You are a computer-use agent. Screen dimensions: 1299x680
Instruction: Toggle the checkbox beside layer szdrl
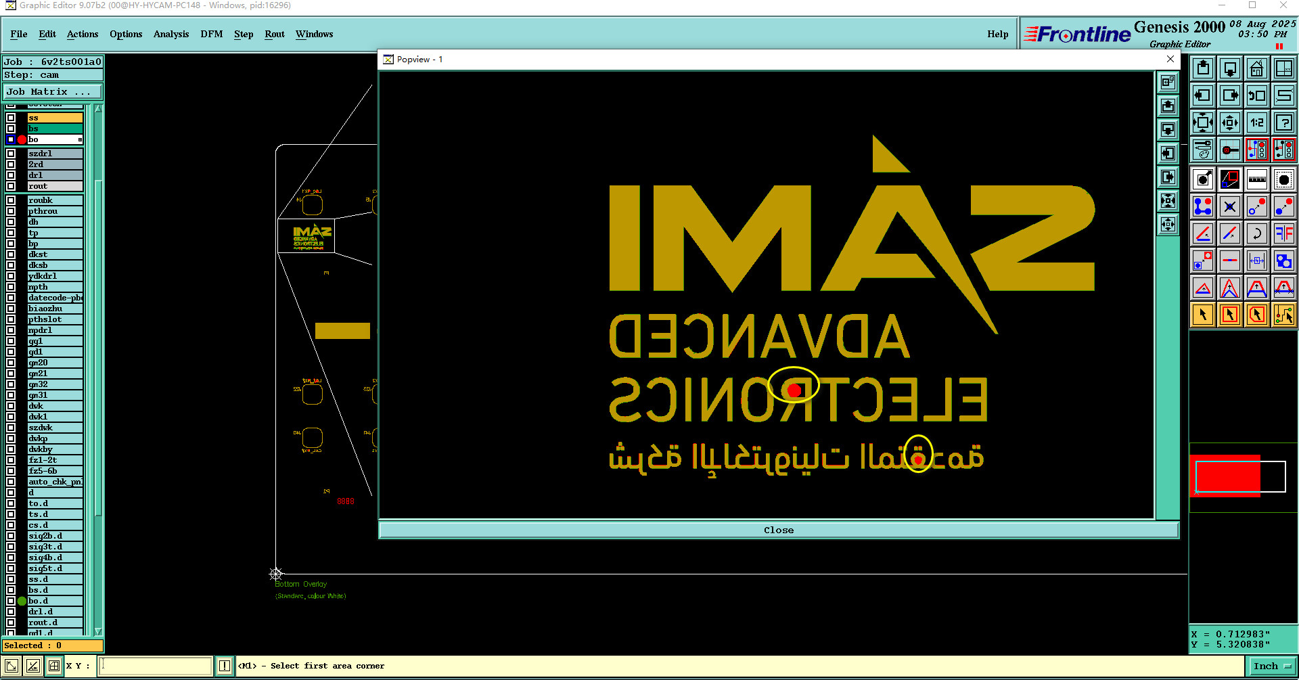pos(11,154)
